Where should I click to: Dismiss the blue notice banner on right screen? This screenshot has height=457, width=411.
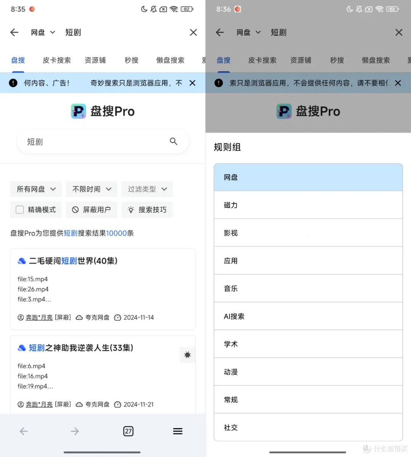tap(398, 83)
